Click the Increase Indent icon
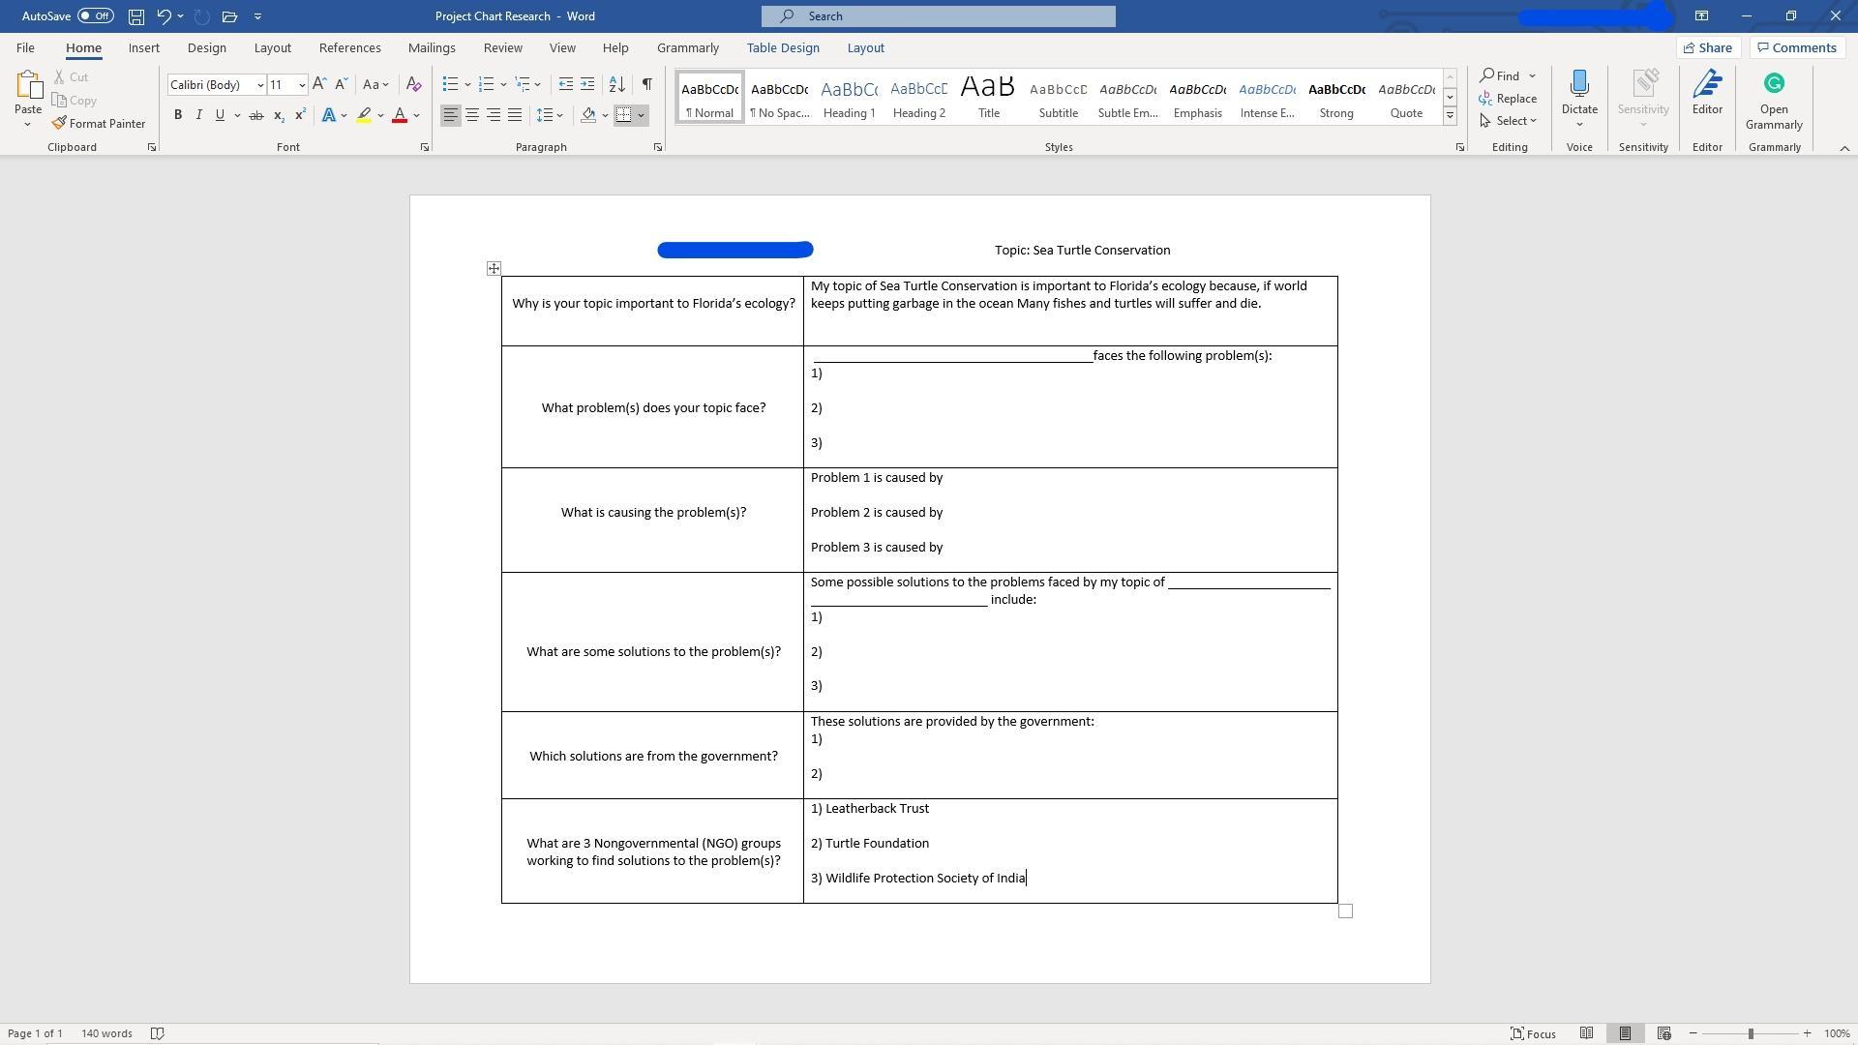Image resolution: width=1858 pixels, height=1045 pixels. pos(587,84)
